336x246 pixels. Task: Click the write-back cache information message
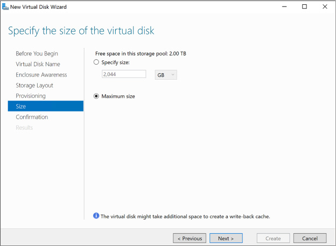coord(185,216)
